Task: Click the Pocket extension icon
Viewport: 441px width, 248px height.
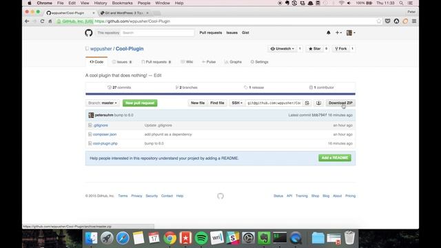Action: pos(387,21)
